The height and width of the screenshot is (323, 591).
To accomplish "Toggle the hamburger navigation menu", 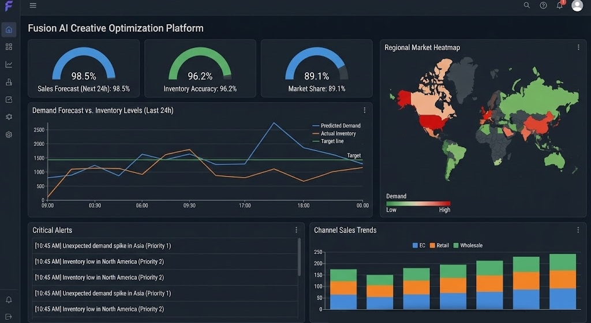I will [33, 5].
